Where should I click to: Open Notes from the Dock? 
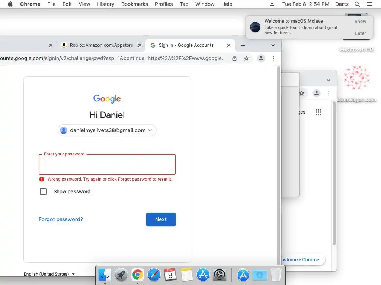coord(187,275)
